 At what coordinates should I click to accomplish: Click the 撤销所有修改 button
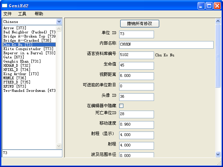[x=139, y=23]
